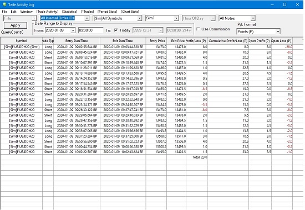305x210 pixels.
Task: Sort by Exit DateTime column header
Action: (123, 41)
